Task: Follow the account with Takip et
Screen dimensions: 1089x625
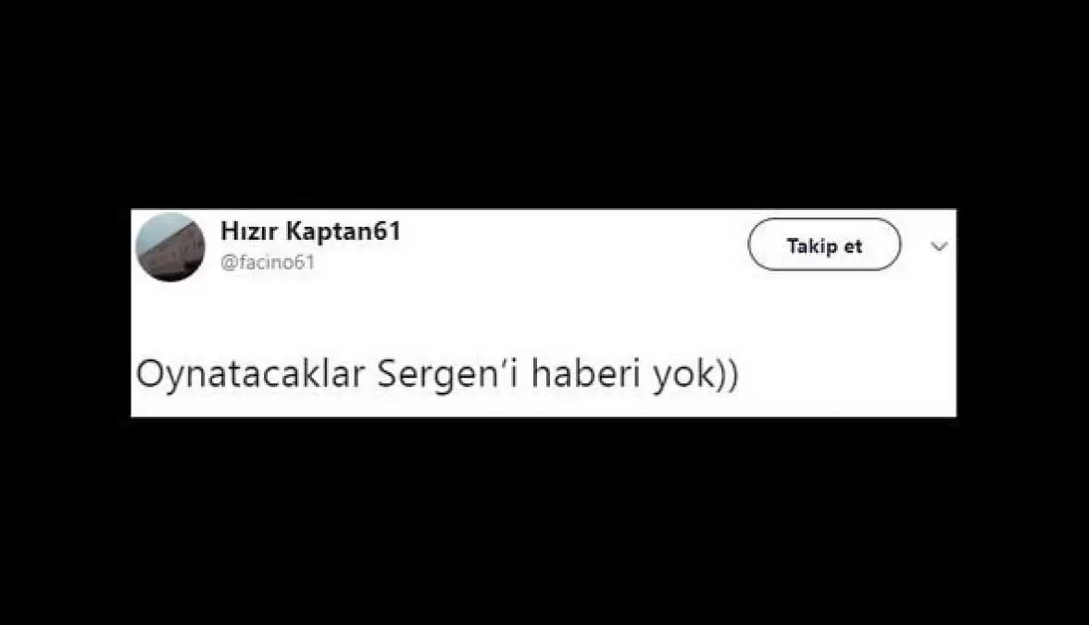Action: coord(824,244)
